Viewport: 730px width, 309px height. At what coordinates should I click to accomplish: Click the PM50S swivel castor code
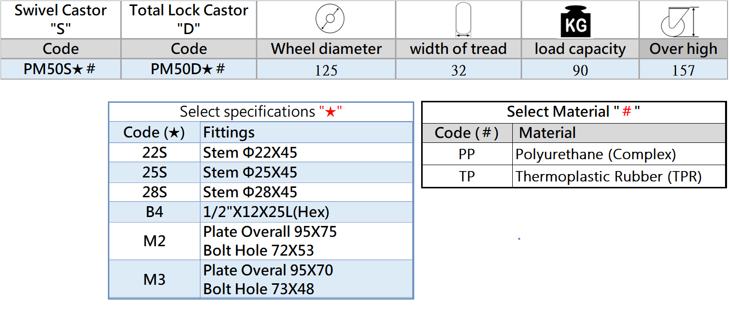click(x=60, y=70)
